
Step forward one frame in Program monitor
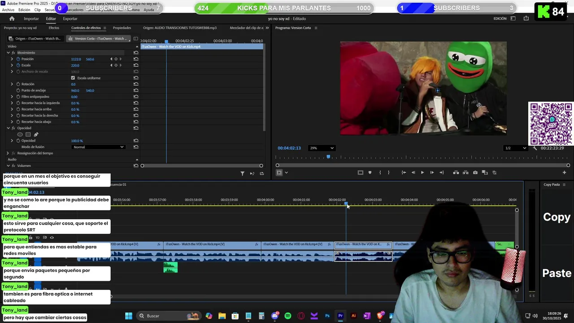point(432,173)
